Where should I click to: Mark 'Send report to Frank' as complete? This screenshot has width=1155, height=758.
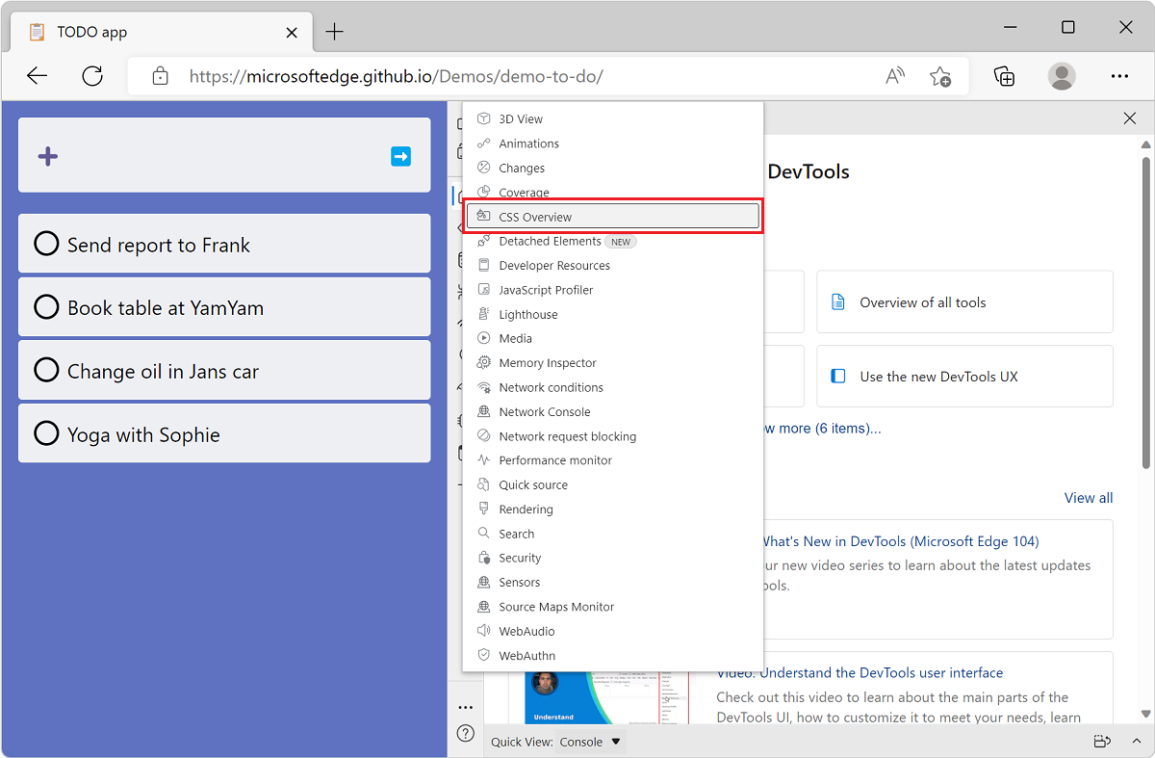(x=46, y=244)
